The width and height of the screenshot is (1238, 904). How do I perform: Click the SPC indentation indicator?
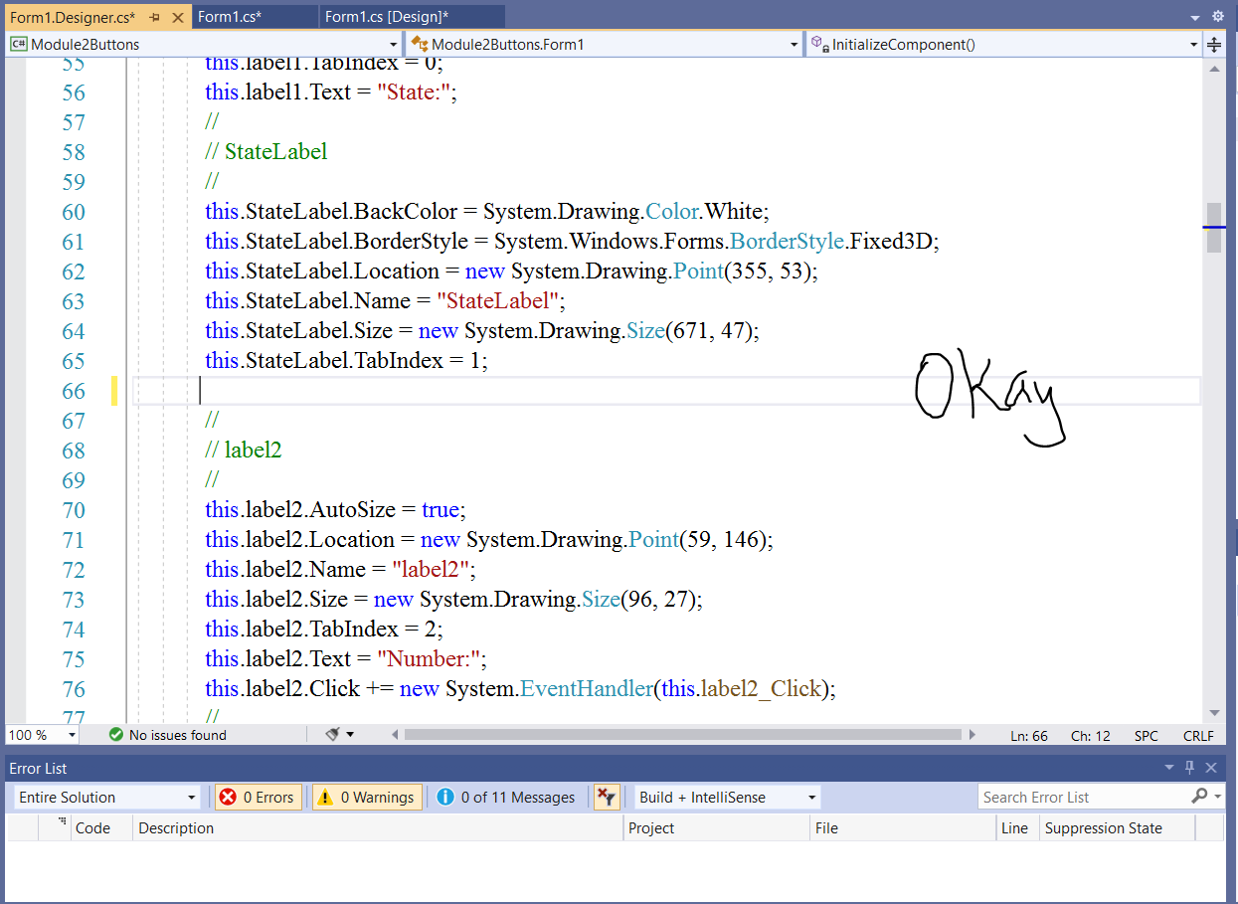[1147, 736]
